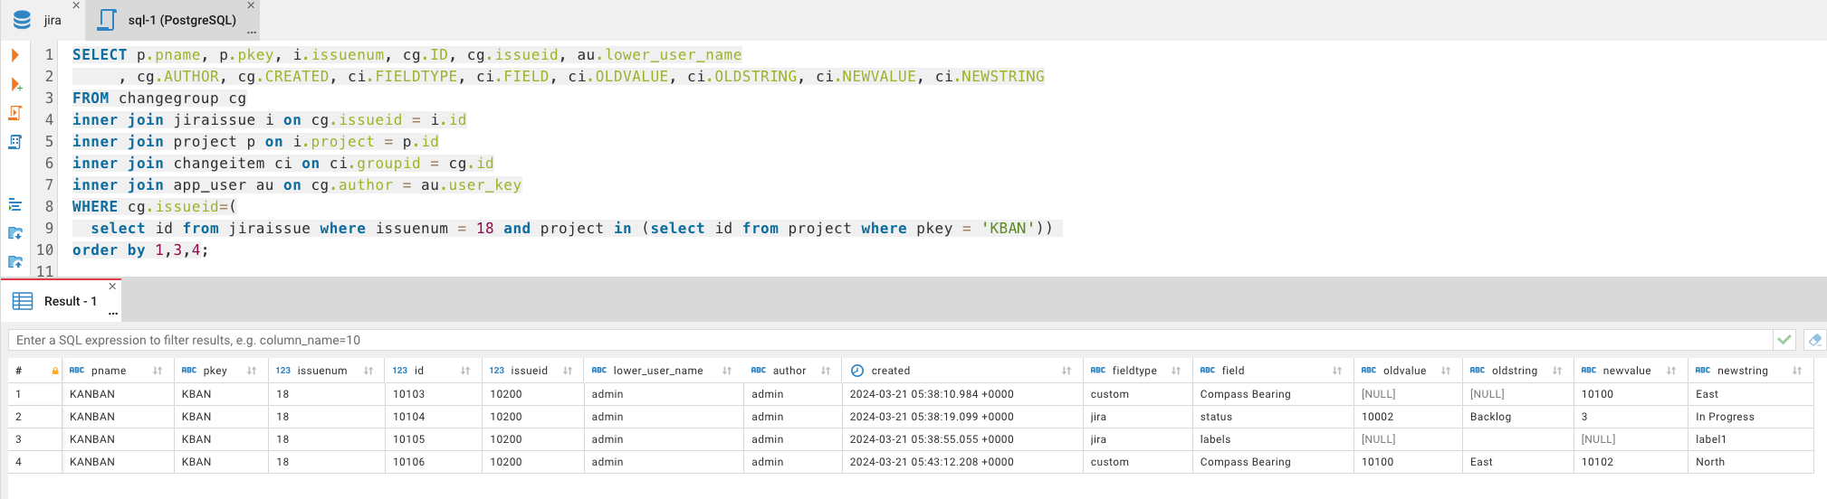The width and height of the screenshot is (1827, 499).
Task: Sort the pname column
Action: click(x=158, y=371)
